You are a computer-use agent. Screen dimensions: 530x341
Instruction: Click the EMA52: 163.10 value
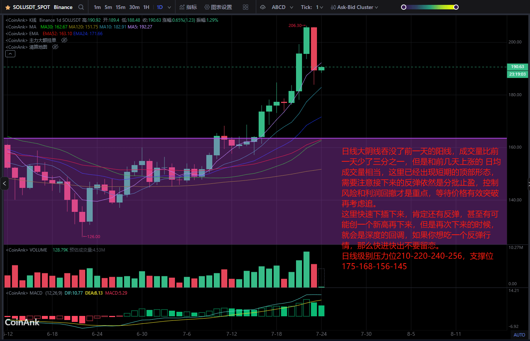click(x=57, y=34)
